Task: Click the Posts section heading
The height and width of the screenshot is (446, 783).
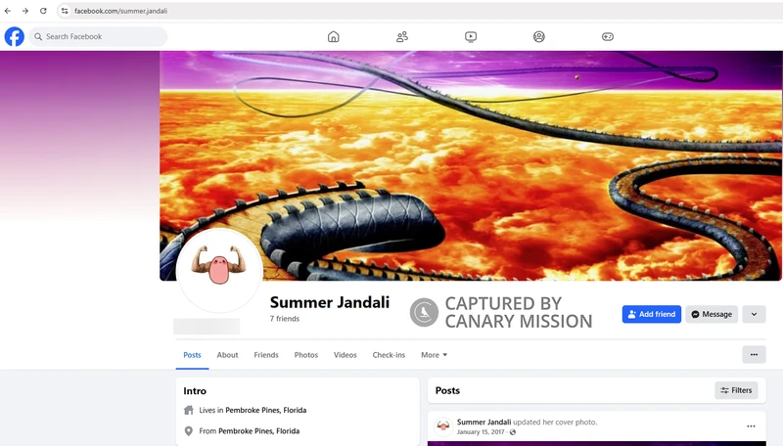Action: click(447, 390)
